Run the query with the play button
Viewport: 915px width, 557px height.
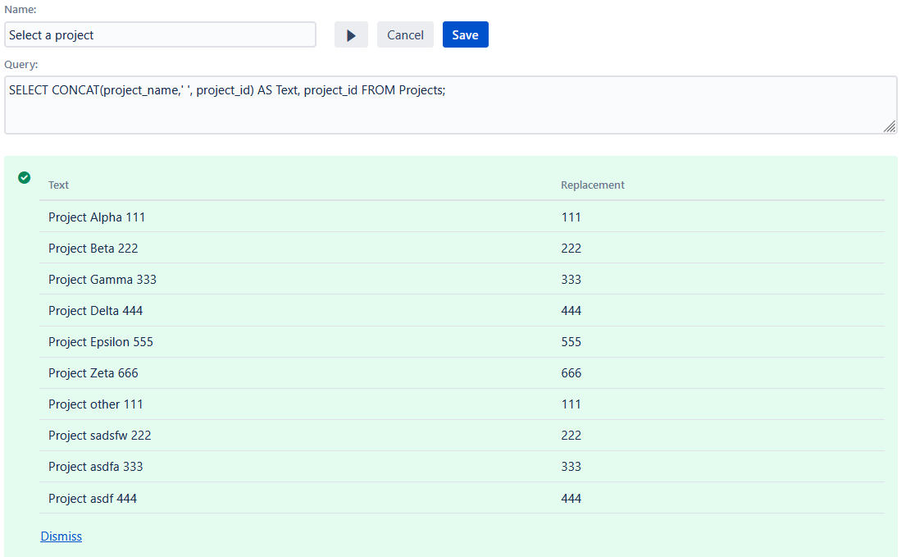351,35
